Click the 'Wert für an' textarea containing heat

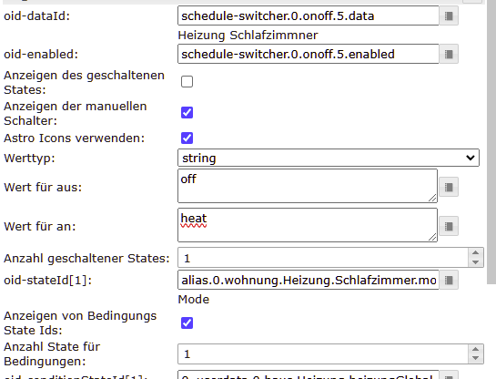pos(308,225)
